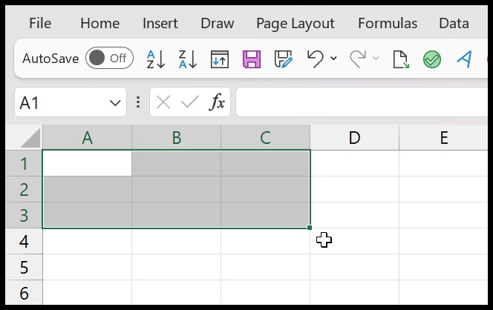
Task: Click the Insert Function fx button
Action: point(217,102)
